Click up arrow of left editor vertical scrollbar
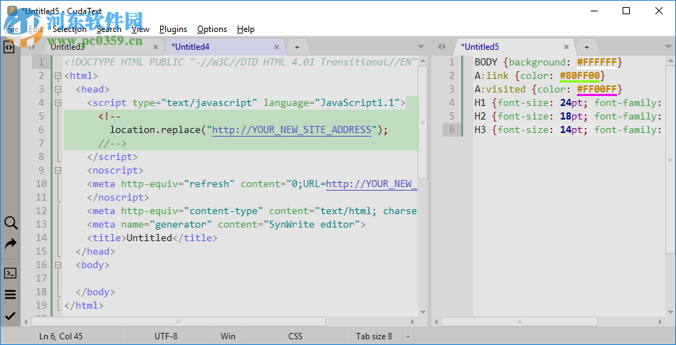This screenshot has height=345, width=676. (x=423, y=60)
